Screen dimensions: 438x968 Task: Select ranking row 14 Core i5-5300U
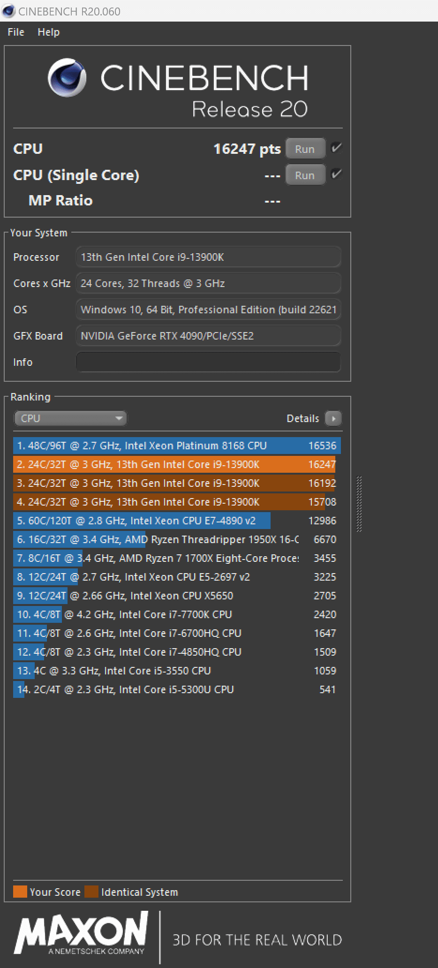177,689
